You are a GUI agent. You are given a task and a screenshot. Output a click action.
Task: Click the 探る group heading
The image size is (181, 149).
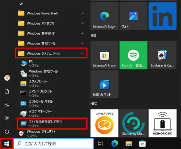tap(93, 35)
